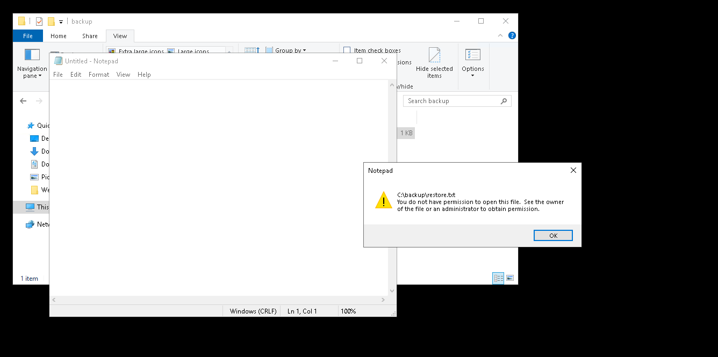Close the Notepad permission error dialog

[x=573, y=170]
